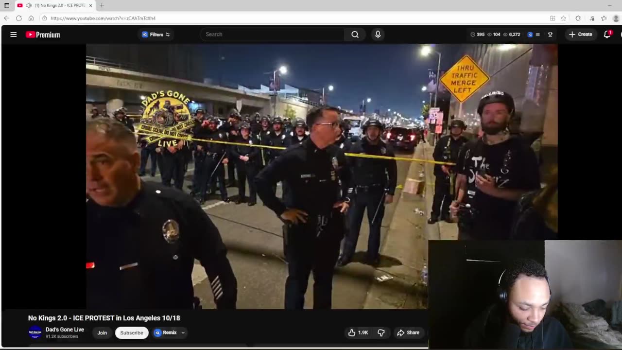The width and height of the screenshot is (622, 350).
Task: Click the clock stat showing 395
Action: pyautogui.click(x=477, y=35)
